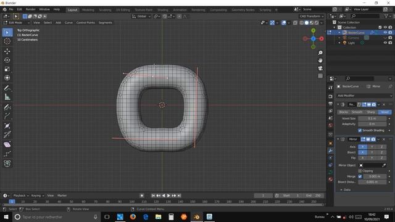Select the Annotate tool

pos(7,88)
